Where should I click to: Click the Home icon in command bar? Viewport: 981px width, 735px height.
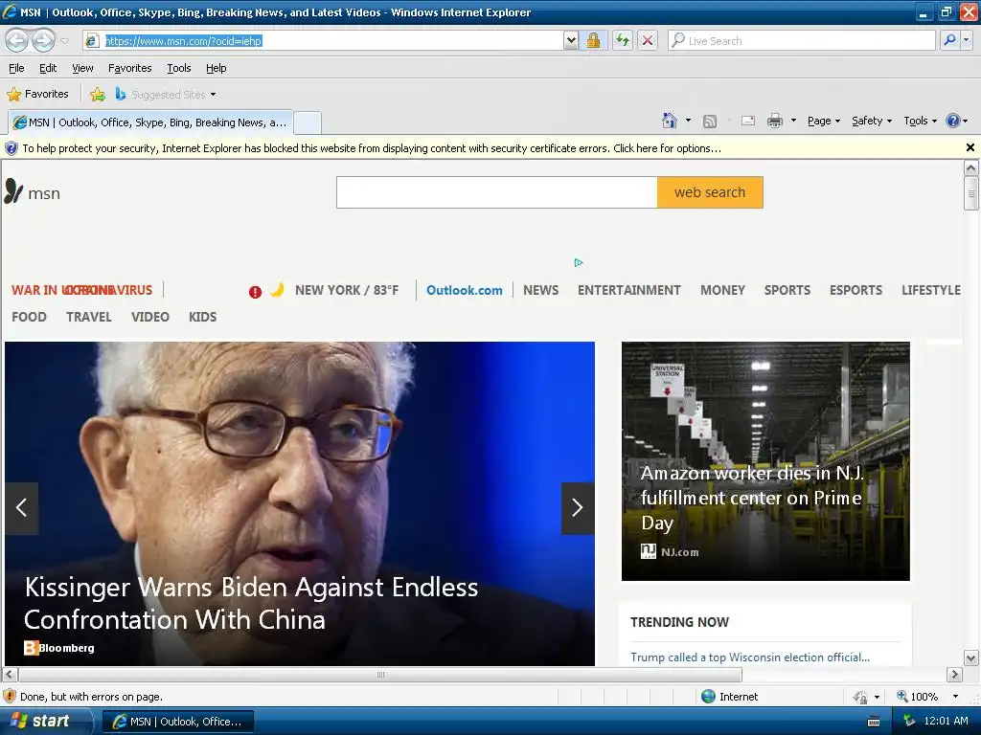coord(669,121)
